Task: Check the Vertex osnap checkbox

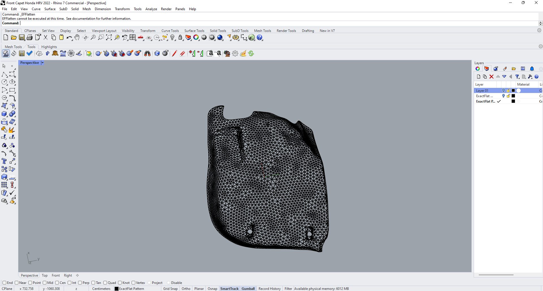Action: 134,283
